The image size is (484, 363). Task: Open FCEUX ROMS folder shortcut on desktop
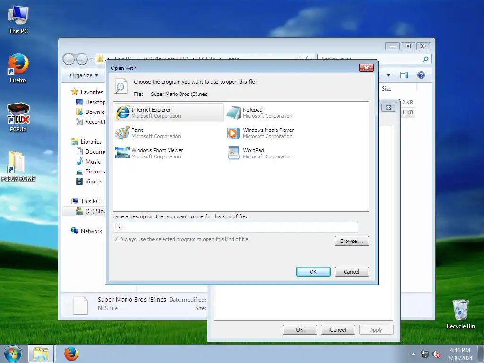point(18,166)
